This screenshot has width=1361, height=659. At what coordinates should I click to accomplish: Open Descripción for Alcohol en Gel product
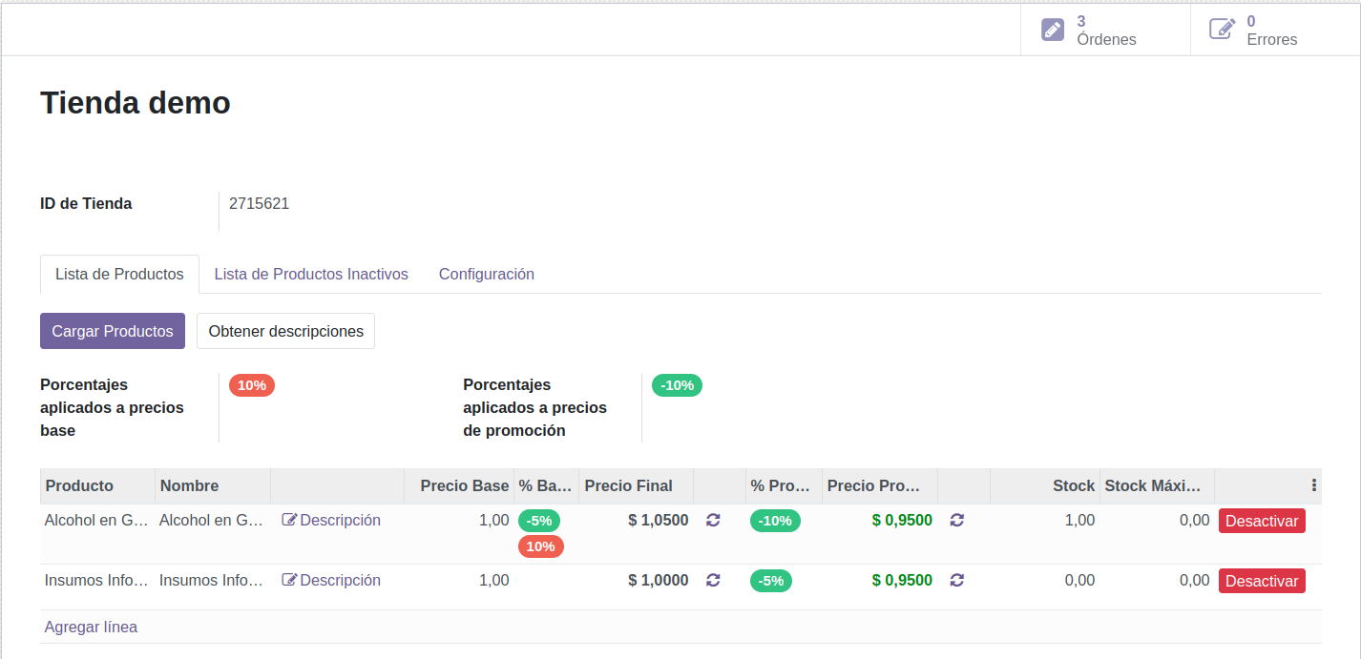pos(331,520)
